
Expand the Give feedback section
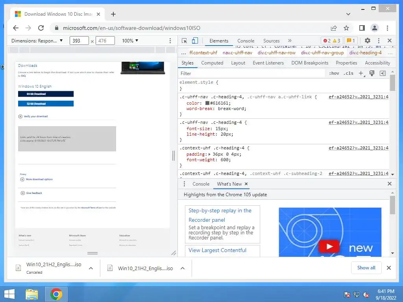click(31, 193)
